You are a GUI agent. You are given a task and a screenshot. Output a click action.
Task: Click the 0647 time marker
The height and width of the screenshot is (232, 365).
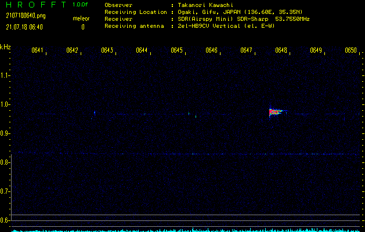click(246, 50)
